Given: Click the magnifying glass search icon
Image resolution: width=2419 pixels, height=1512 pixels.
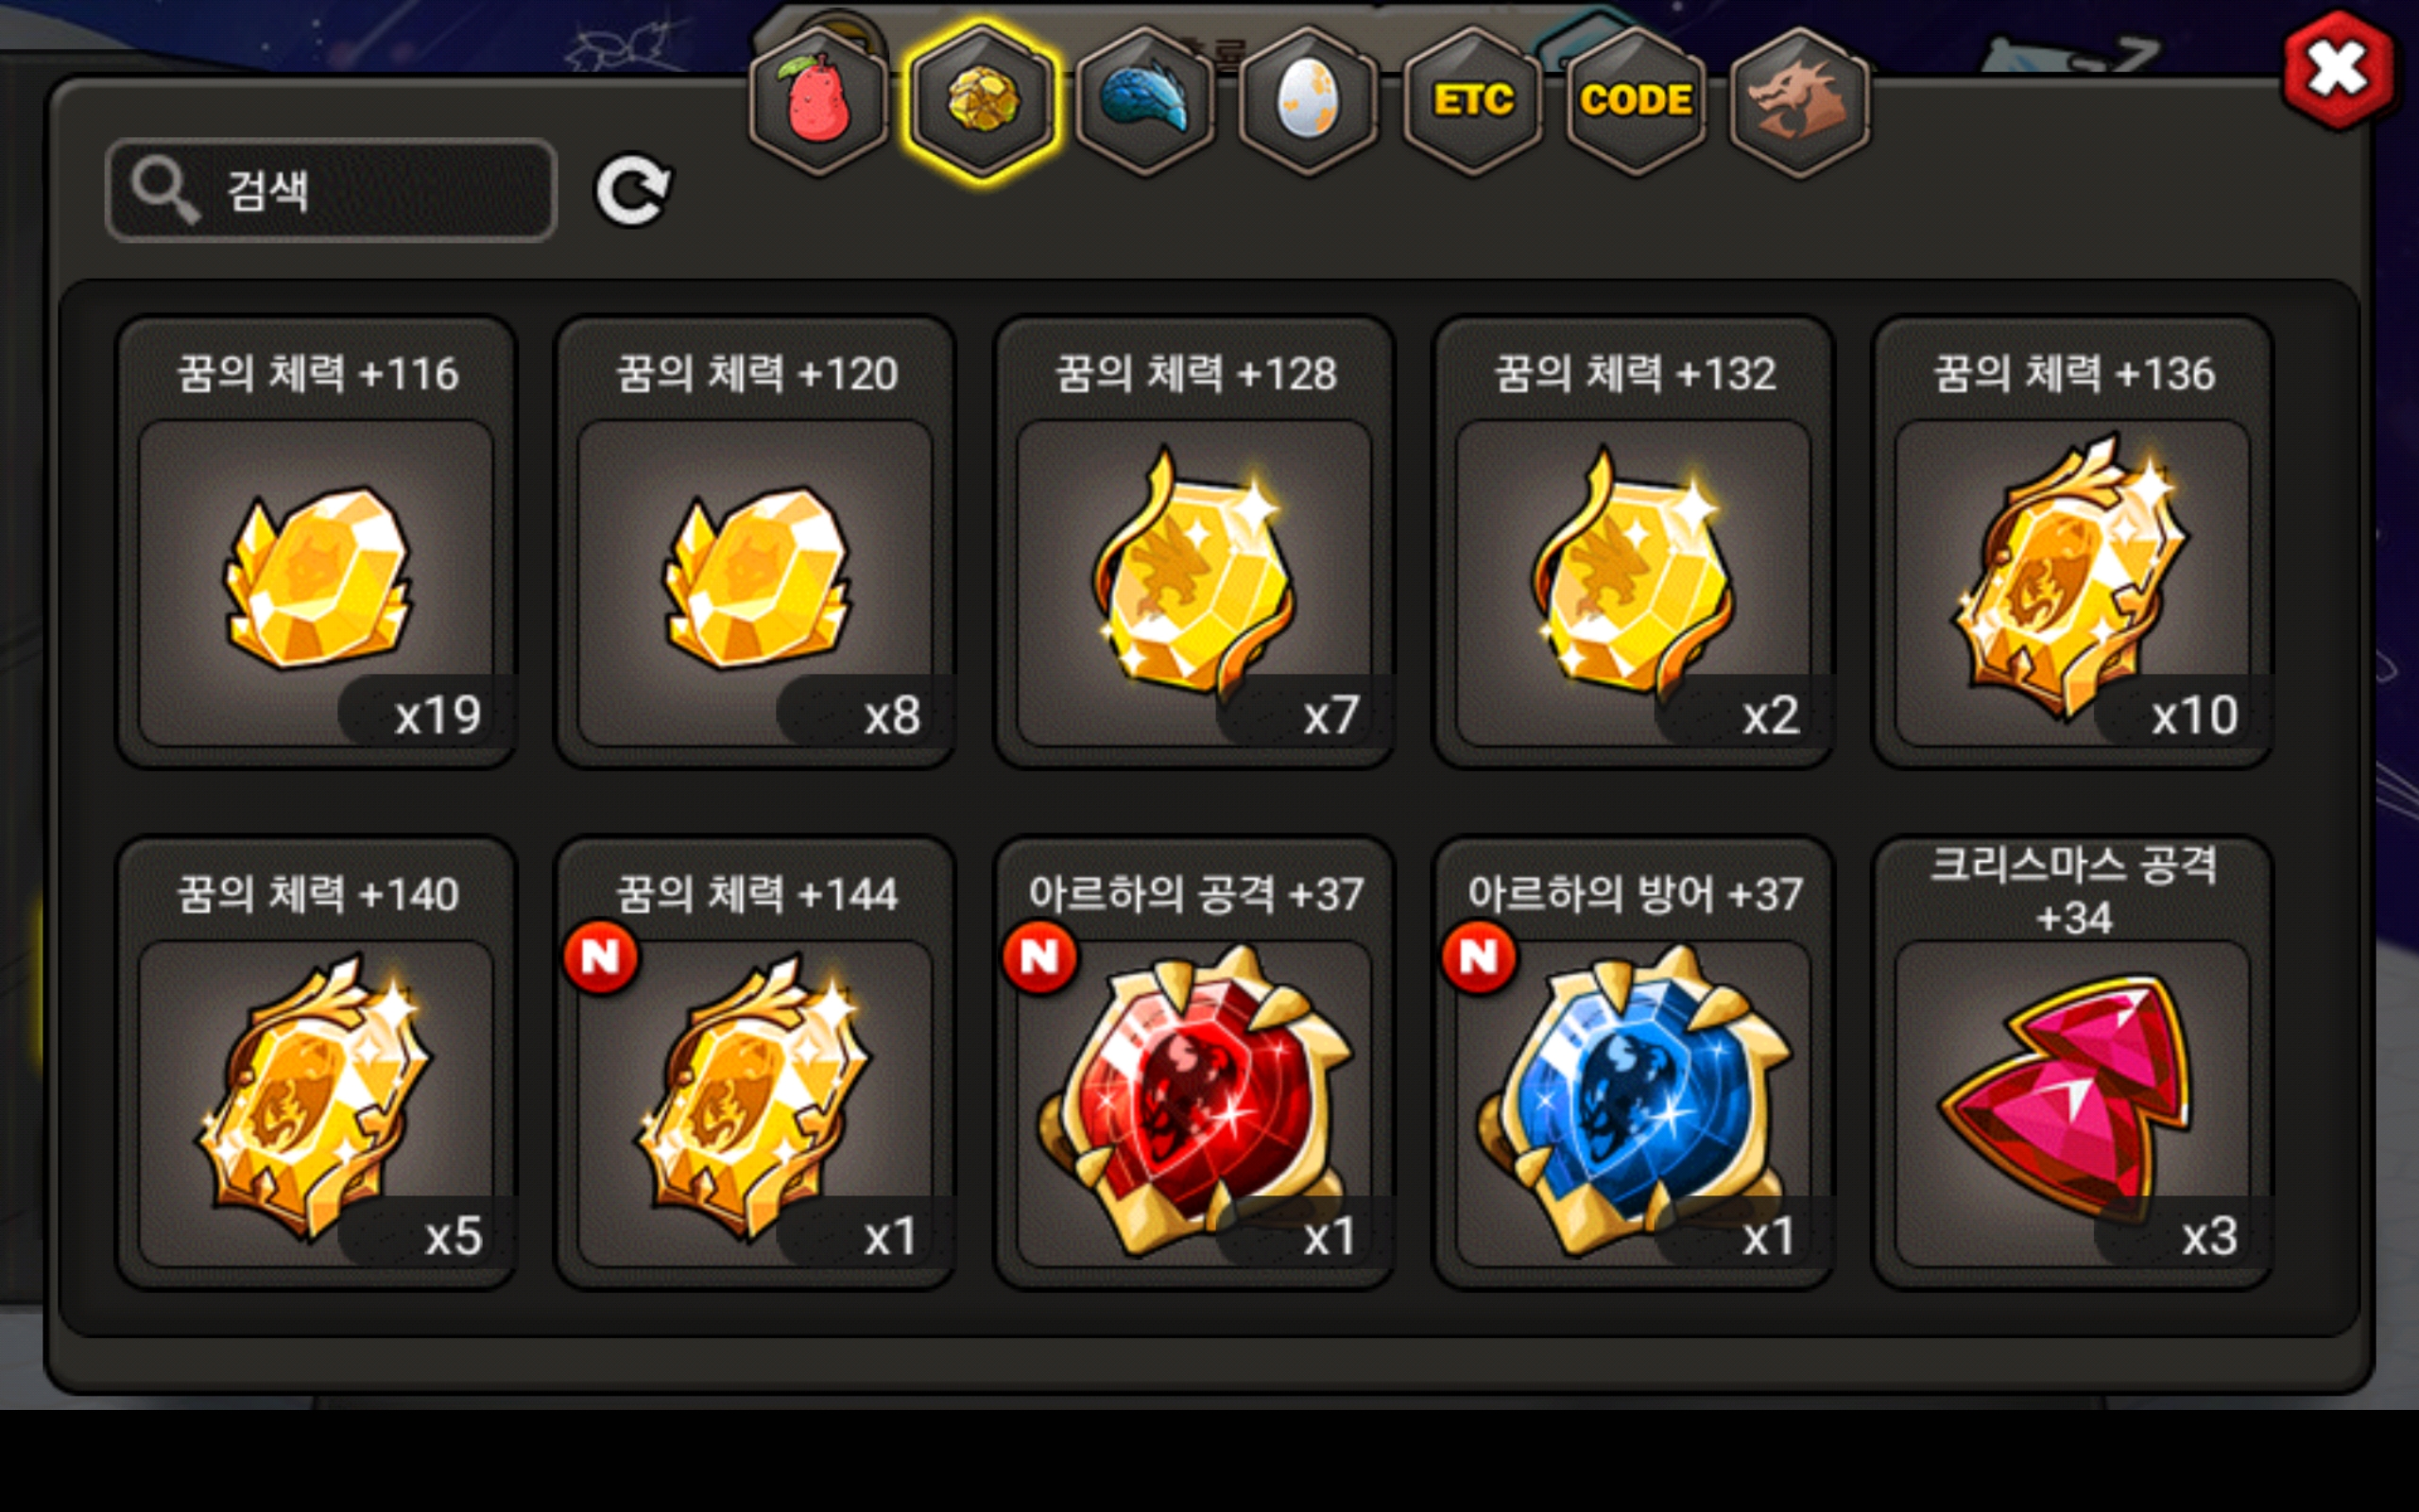Looking at the screenshot, I should (165, 189).
